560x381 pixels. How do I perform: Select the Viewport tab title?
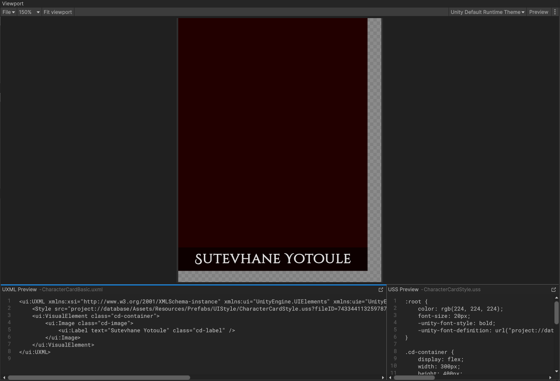(x=13, y=4)
